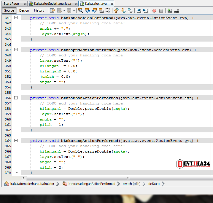Toggle Rectangular Selection icon
The height and width of the screenshot is (203, 213).
click(x=108, y=10)
